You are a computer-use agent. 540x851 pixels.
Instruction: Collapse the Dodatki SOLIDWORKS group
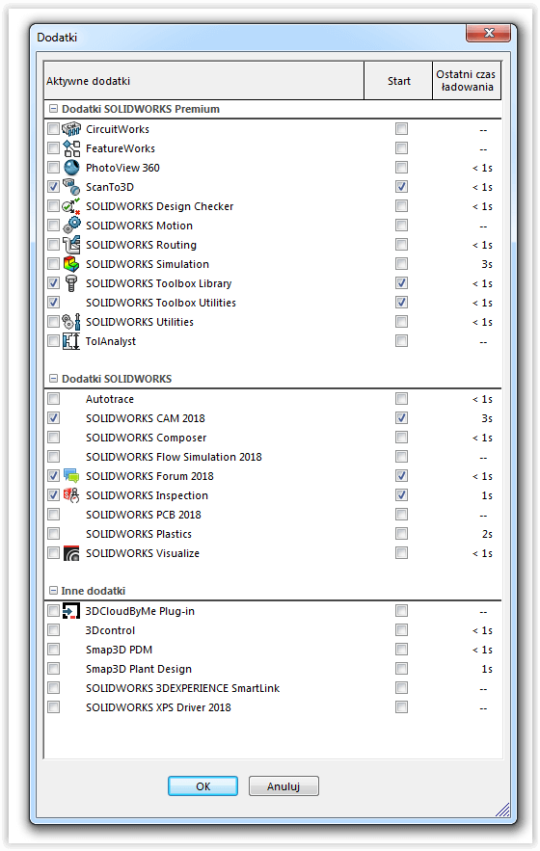coord(53,379)
